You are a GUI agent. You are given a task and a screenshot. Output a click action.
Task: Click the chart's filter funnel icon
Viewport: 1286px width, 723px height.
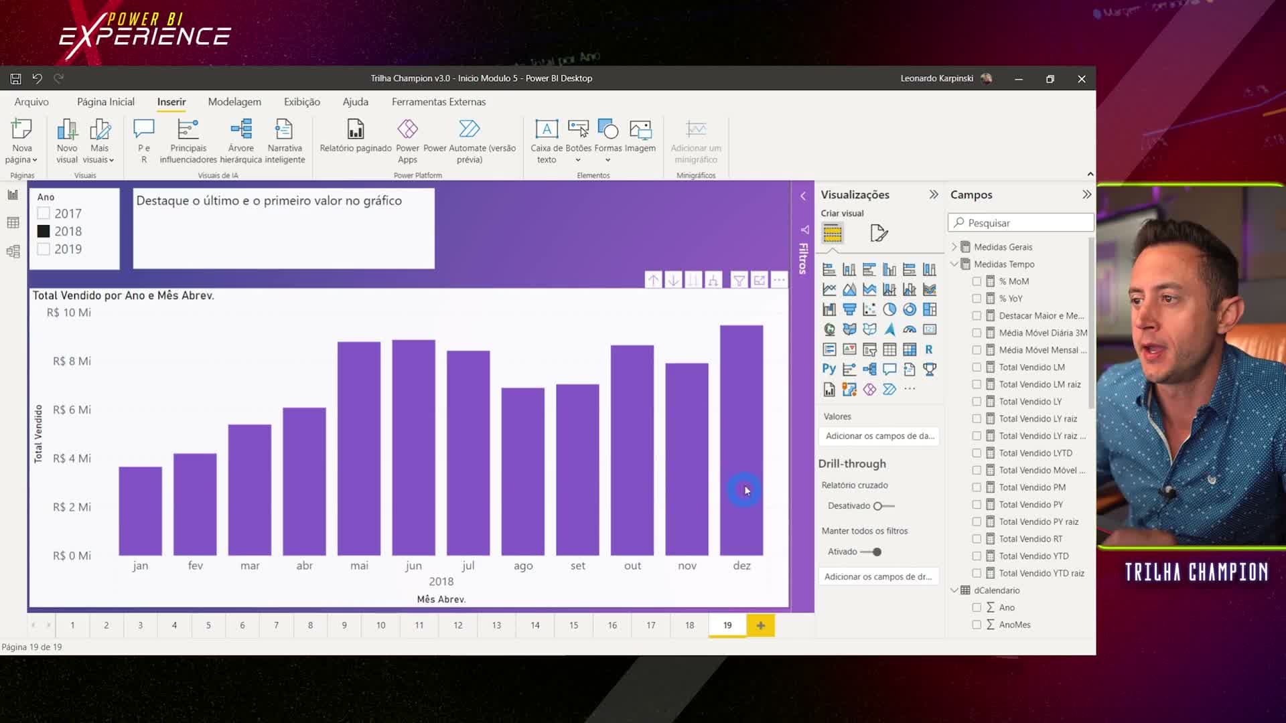(739, 280)
